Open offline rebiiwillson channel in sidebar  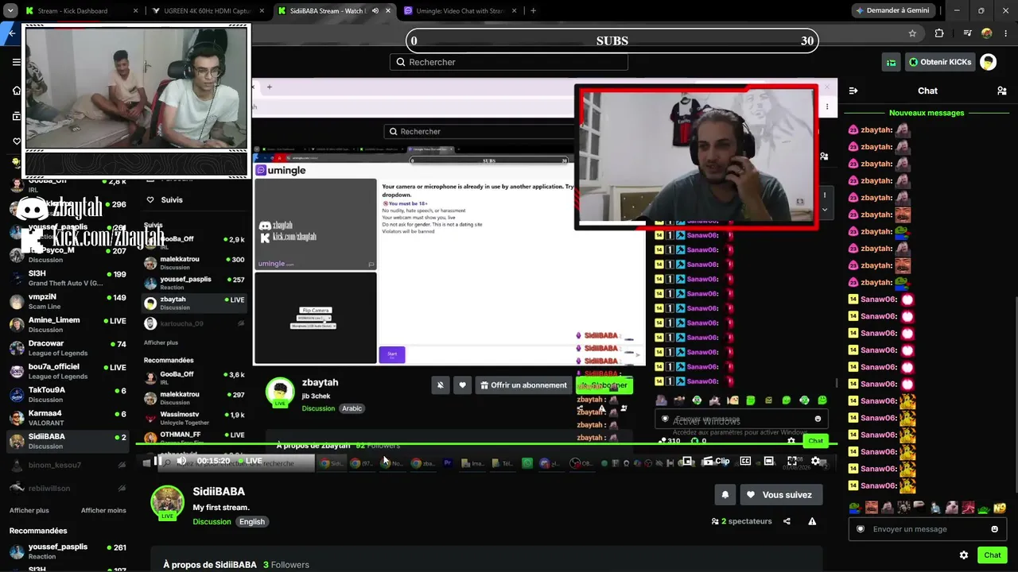click(x=68, y=488)
